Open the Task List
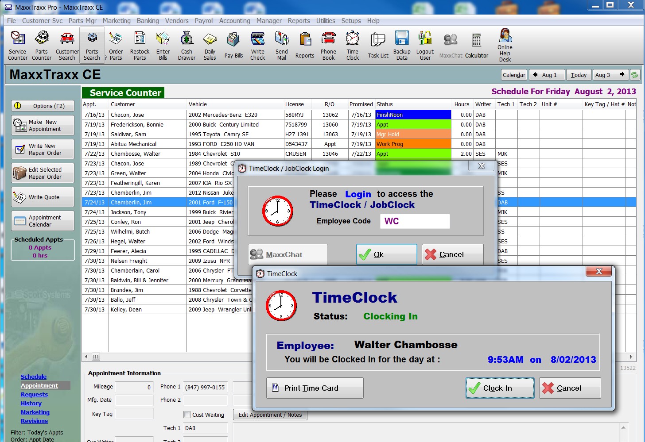645x442 pixels. tap(378, 45)
